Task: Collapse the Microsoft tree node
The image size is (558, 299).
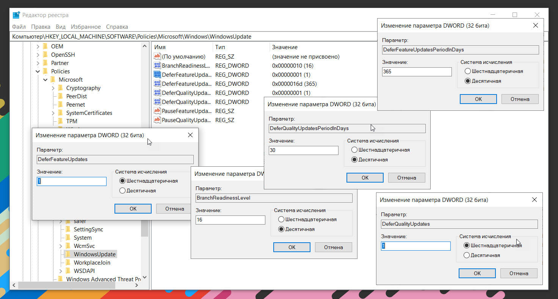Action: point(45,80)
